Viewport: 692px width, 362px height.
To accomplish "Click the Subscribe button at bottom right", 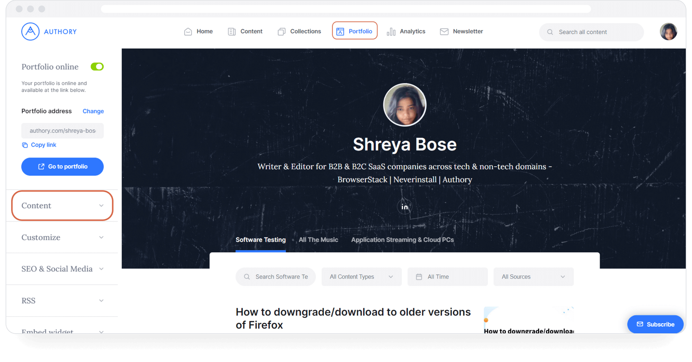I will (655, 324).
